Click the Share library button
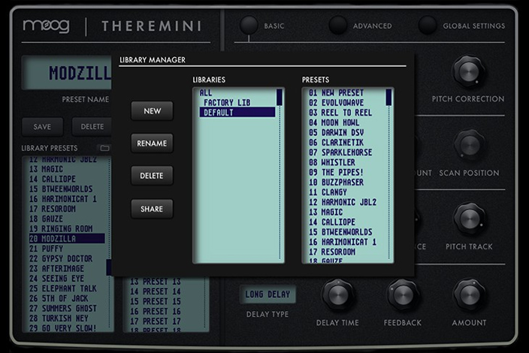 pyautogui.click(x=152, y=209)
